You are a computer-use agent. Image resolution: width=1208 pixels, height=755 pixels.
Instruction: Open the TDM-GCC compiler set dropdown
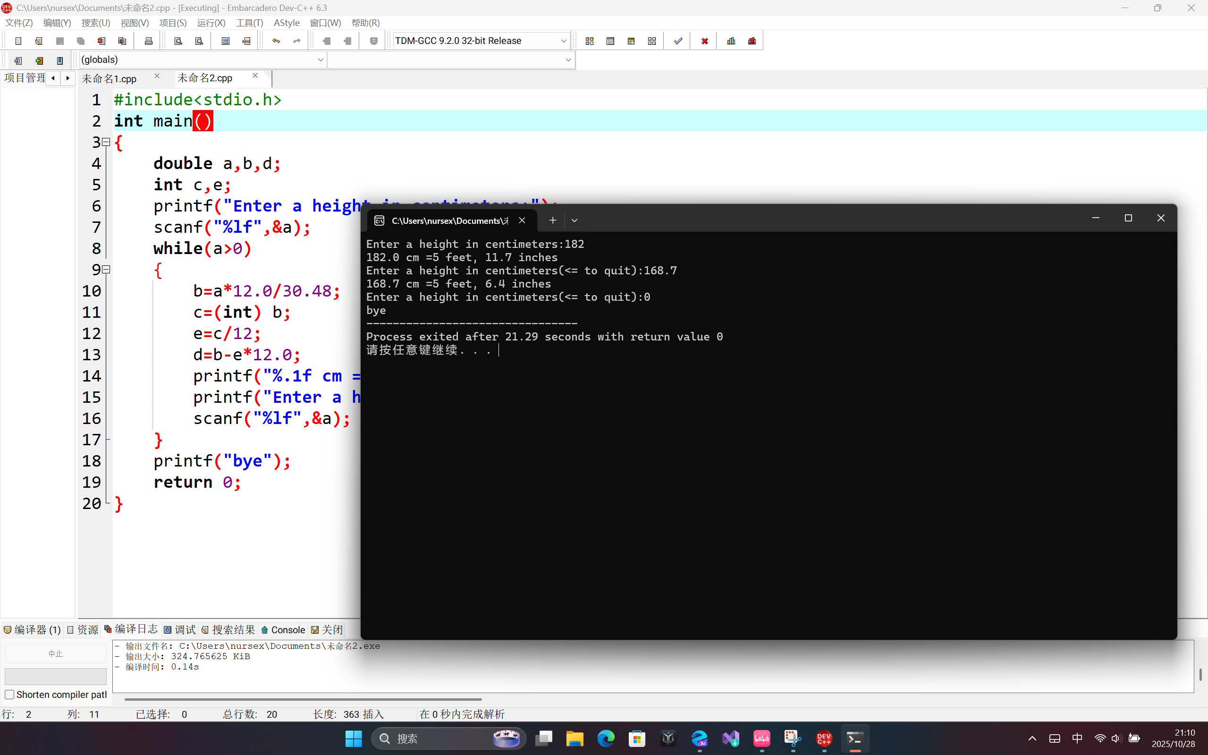[563, 41]
